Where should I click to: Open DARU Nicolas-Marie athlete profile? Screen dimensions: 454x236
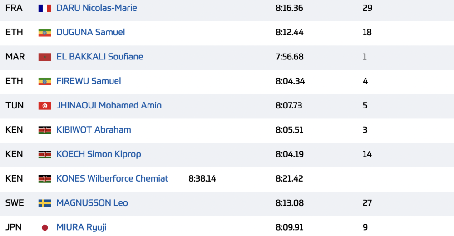tap(97, 8)
